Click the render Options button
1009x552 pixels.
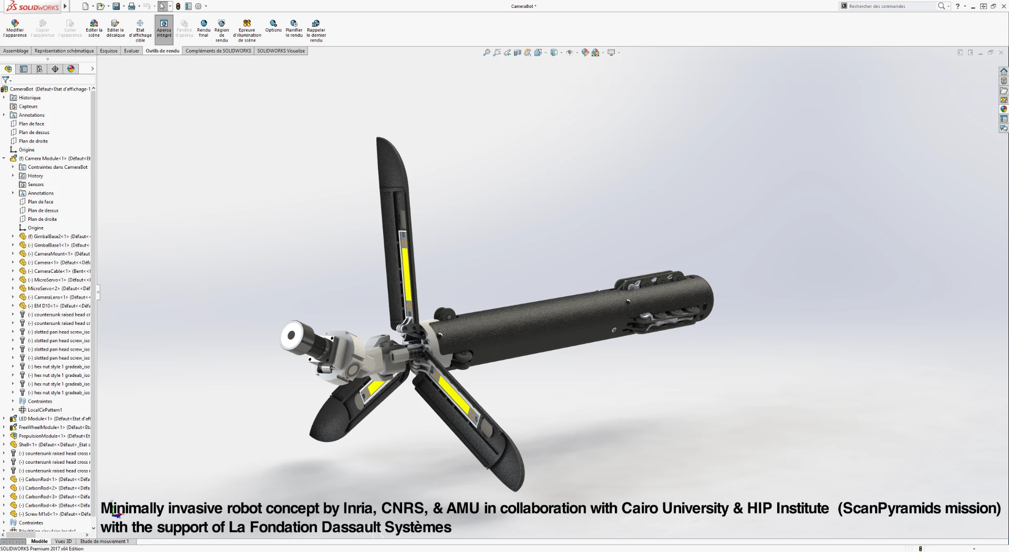coord(273,25)
